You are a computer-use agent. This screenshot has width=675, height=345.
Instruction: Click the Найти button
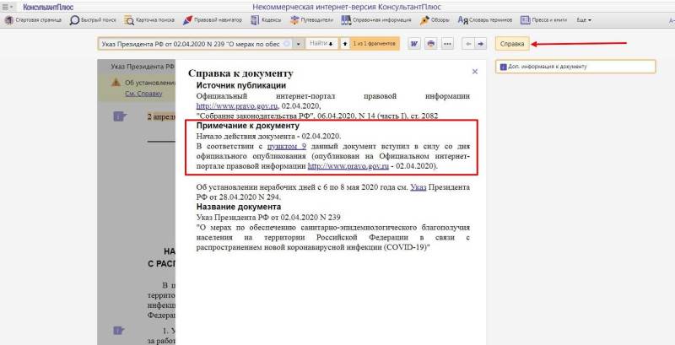tap(320, 43)
